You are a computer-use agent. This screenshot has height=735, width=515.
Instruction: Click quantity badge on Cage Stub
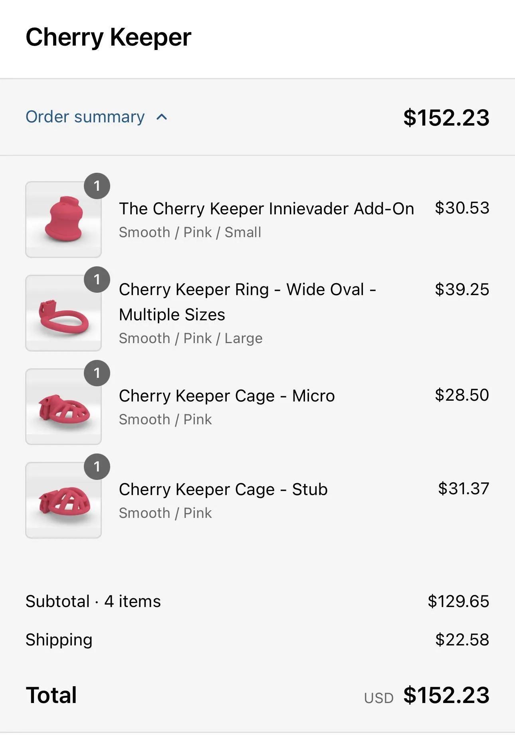click(97, 467)
